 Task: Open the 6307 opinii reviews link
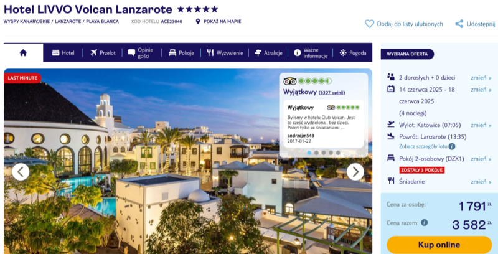(332, 93)
